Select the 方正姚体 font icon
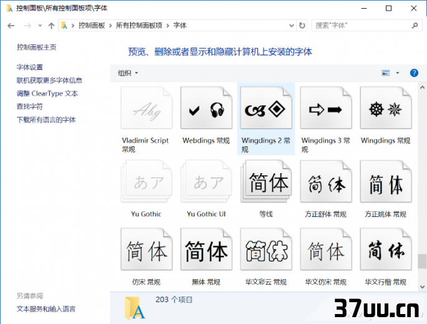427x324 pixels. click(386, 181)
